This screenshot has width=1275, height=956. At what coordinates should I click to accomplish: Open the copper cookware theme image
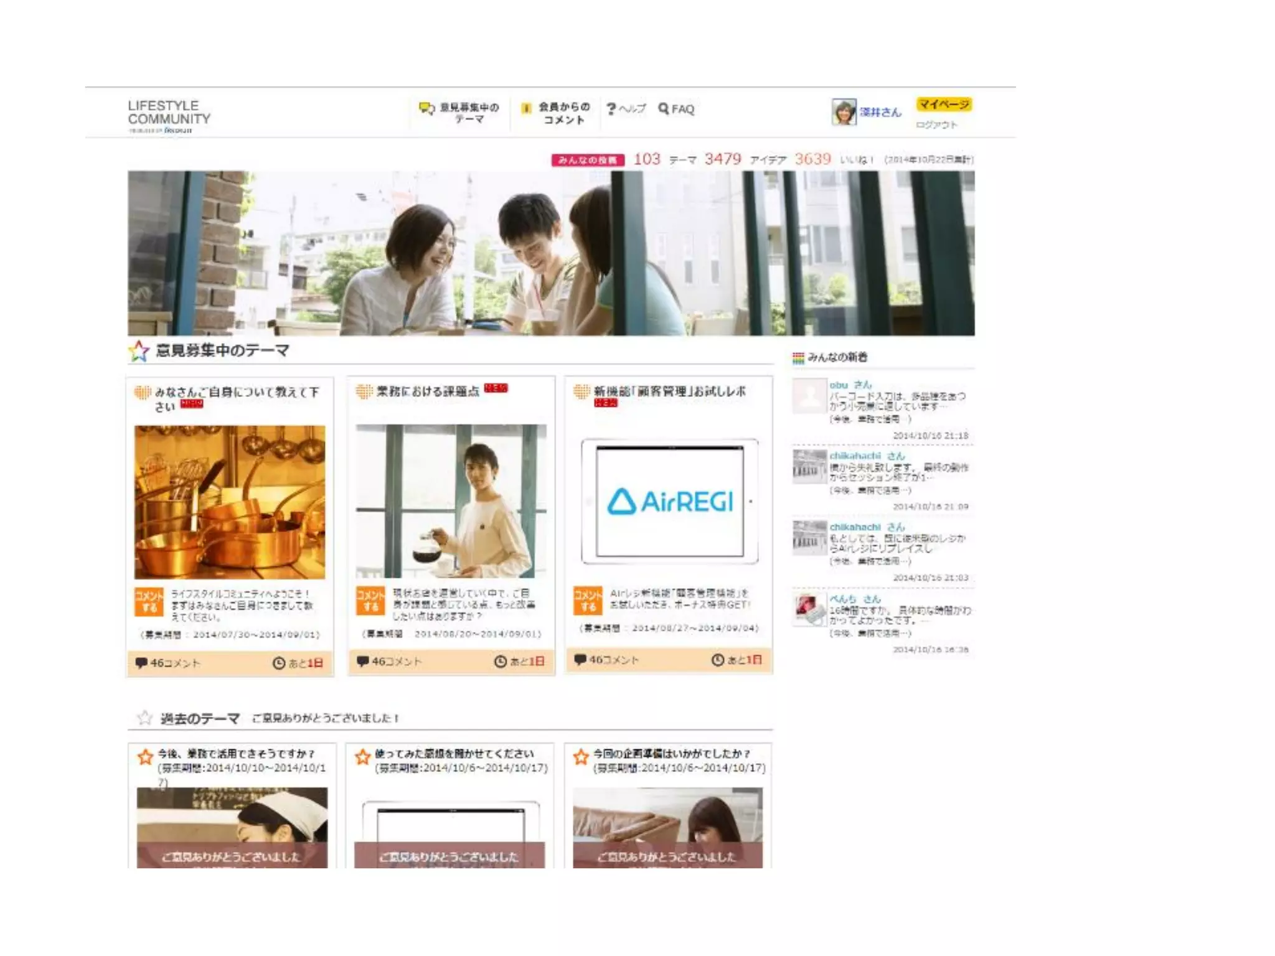pyautogui.click(x=229, y=502)
